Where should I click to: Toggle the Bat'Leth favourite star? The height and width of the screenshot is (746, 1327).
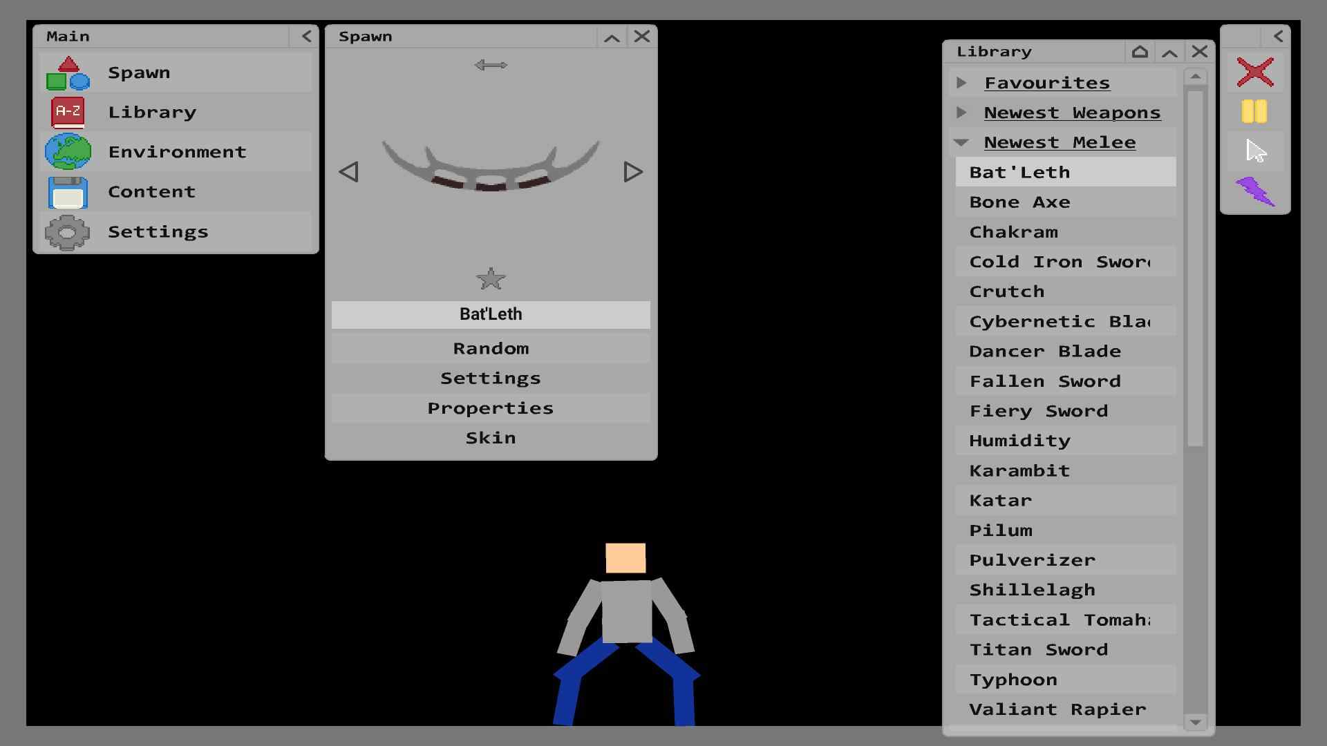pyautogui.click(x=490, y=279)
